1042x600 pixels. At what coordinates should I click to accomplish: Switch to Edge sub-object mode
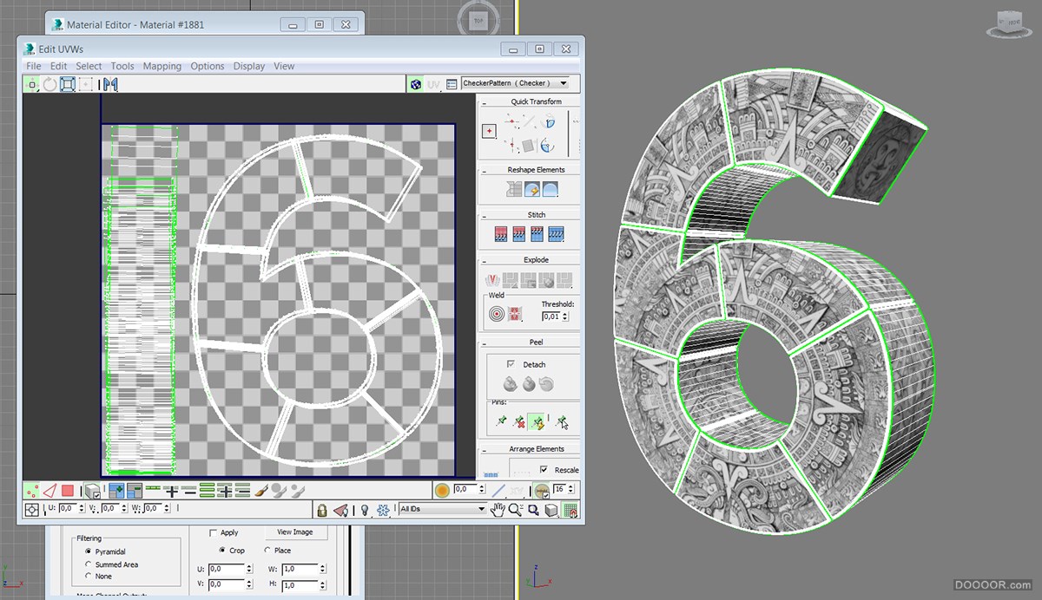50,491
